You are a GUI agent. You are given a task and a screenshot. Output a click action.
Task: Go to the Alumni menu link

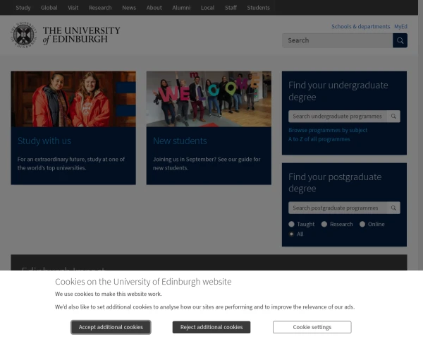181,8
